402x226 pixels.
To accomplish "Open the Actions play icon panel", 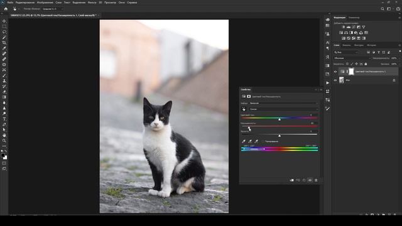I will coord(327,83).
